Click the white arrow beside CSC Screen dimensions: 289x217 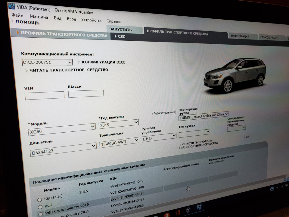click(x=116, y=36)
